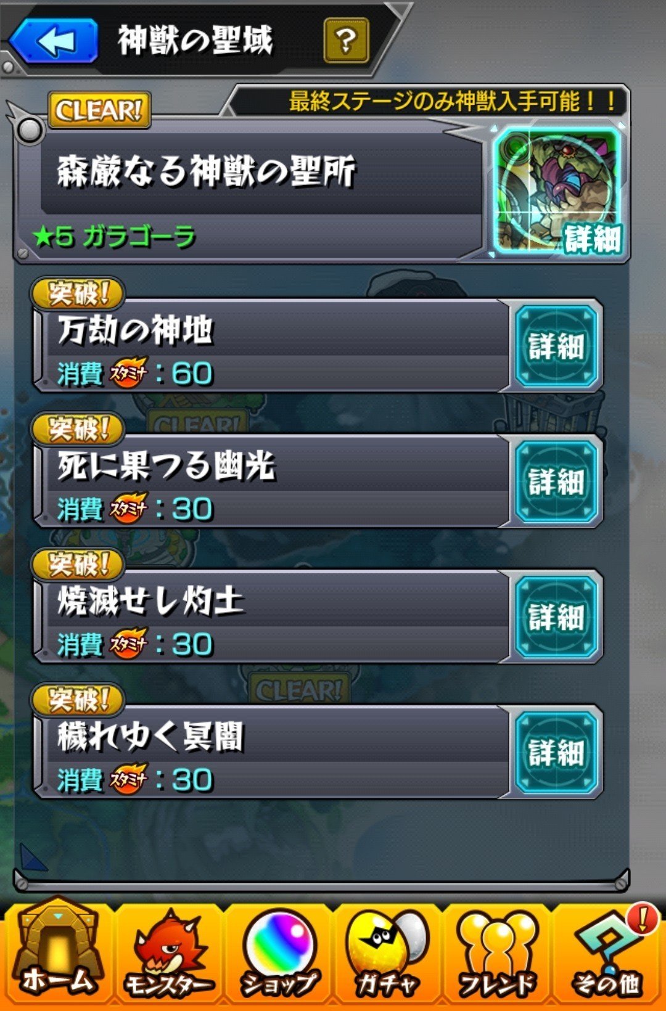View 詳細 for 万劫の神地 stage
This screenshot has height=1011, width=666.
[x=556, y=346]
